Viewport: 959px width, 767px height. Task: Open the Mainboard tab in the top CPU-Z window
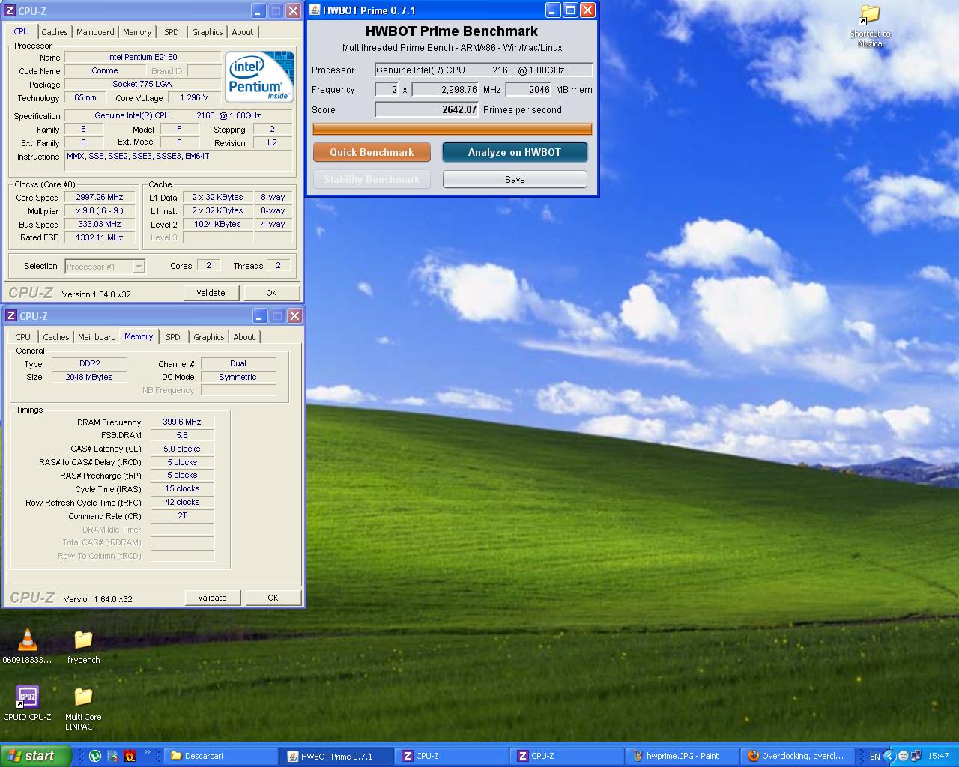pos(95,32)
